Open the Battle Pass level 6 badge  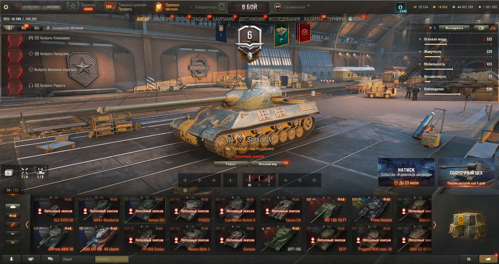(x=250, y=43)
